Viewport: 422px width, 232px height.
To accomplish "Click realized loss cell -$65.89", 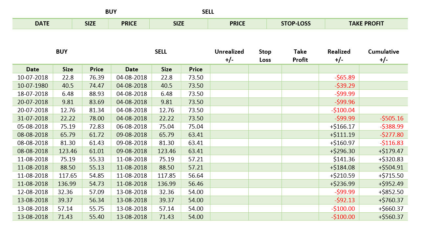I will [x=339, y=78].
